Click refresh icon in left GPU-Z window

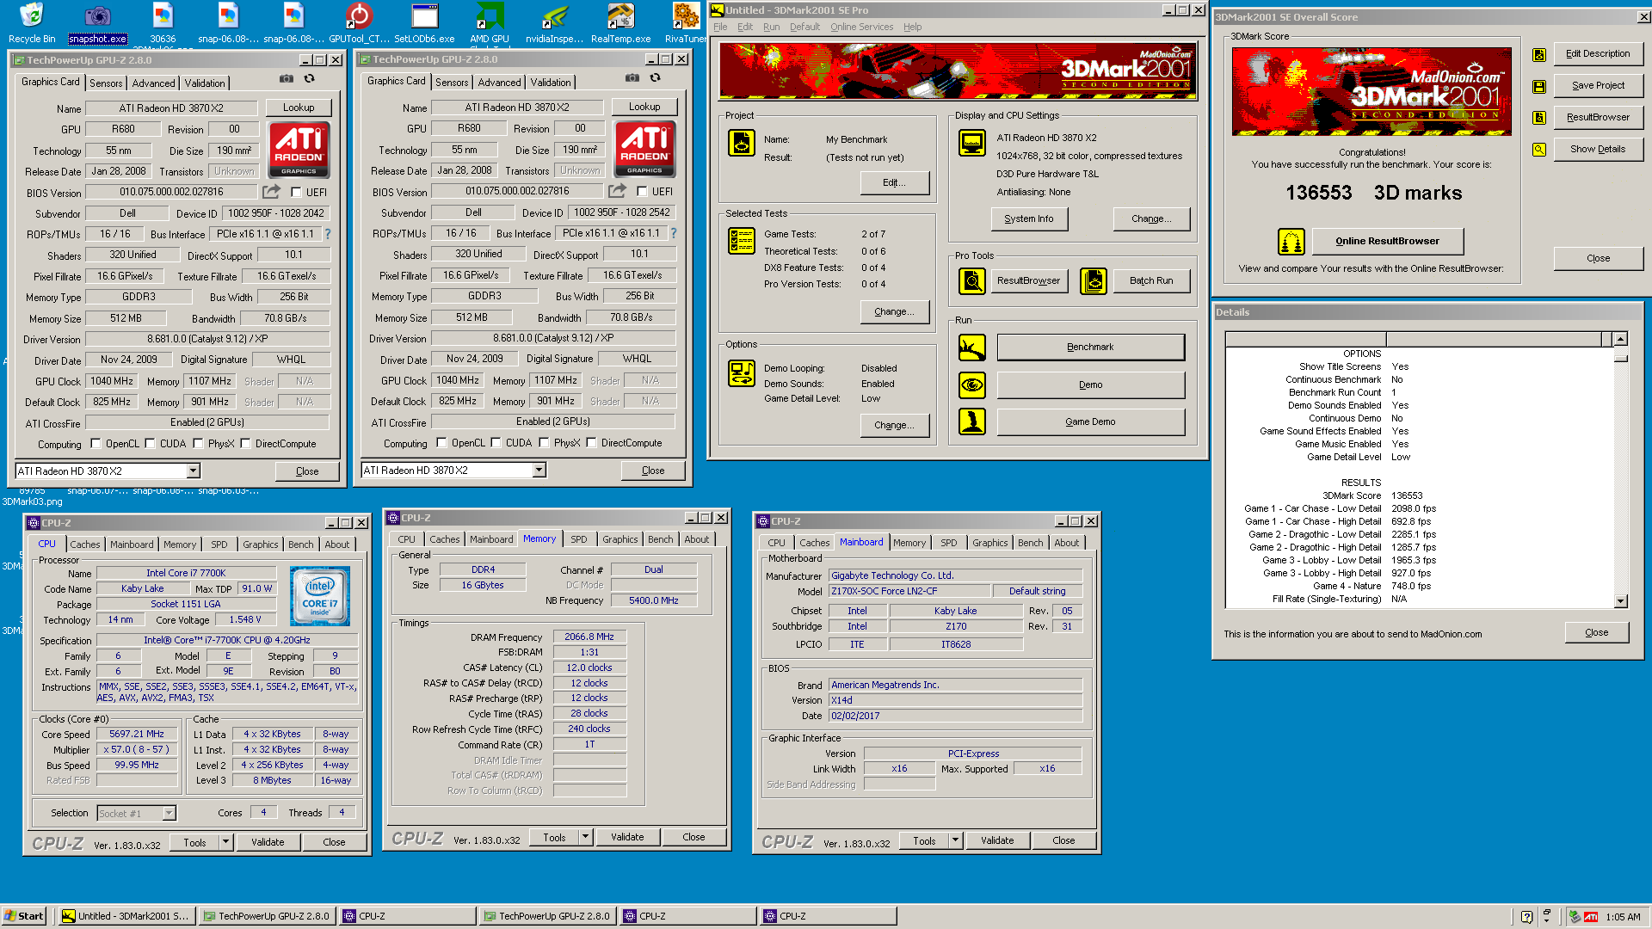coord(309,79)
